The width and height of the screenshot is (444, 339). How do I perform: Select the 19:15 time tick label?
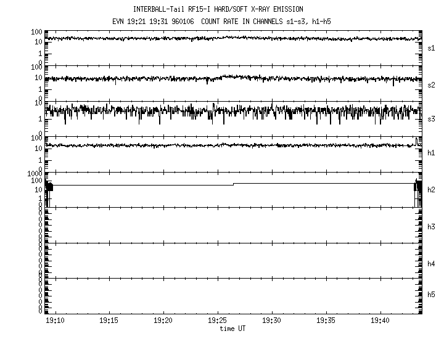click(x=109, y=321)
